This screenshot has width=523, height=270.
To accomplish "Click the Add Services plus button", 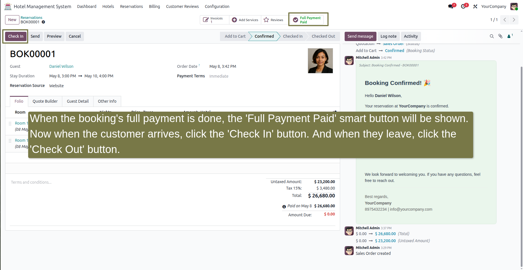I will tap(245, 20).
